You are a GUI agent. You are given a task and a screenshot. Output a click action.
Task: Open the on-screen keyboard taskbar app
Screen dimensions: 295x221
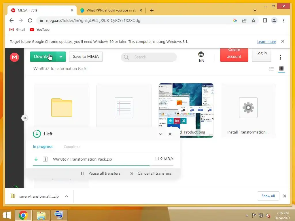(x=59, y=215)
